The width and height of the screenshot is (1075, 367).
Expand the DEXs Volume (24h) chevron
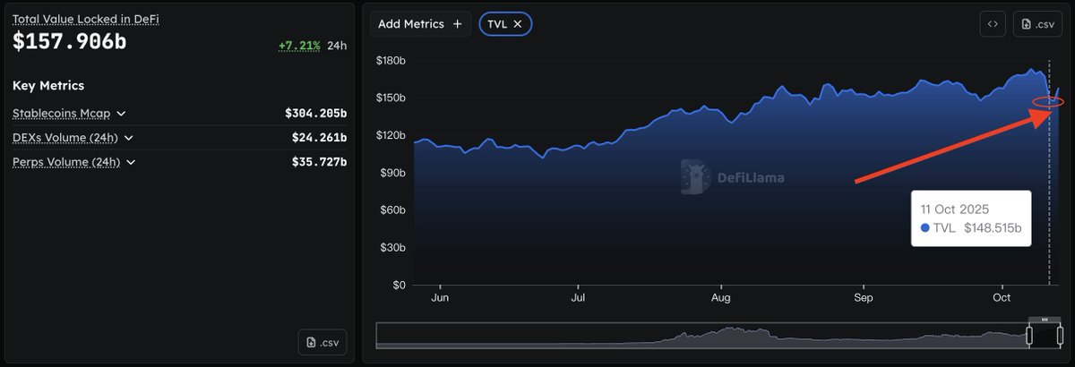(x=128, y=138)
